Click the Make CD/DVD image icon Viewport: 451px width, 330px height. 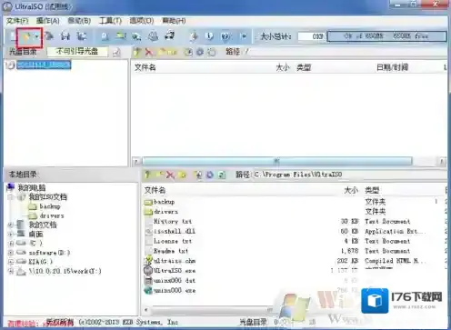point(105,36)
